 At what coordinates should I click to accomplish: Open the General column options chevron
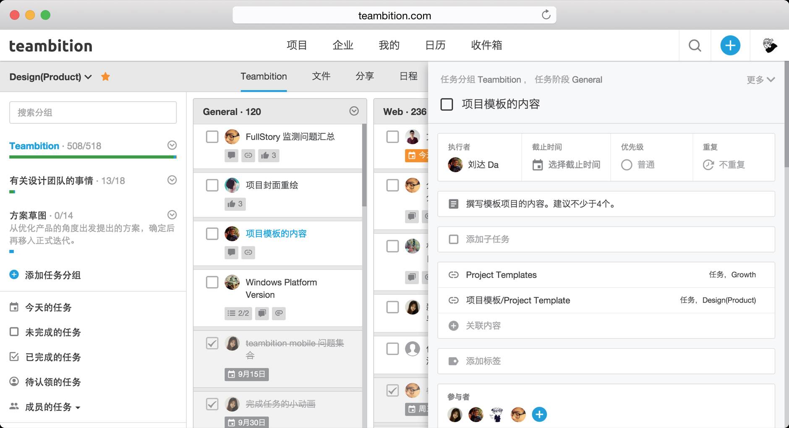tap(354, 111)
